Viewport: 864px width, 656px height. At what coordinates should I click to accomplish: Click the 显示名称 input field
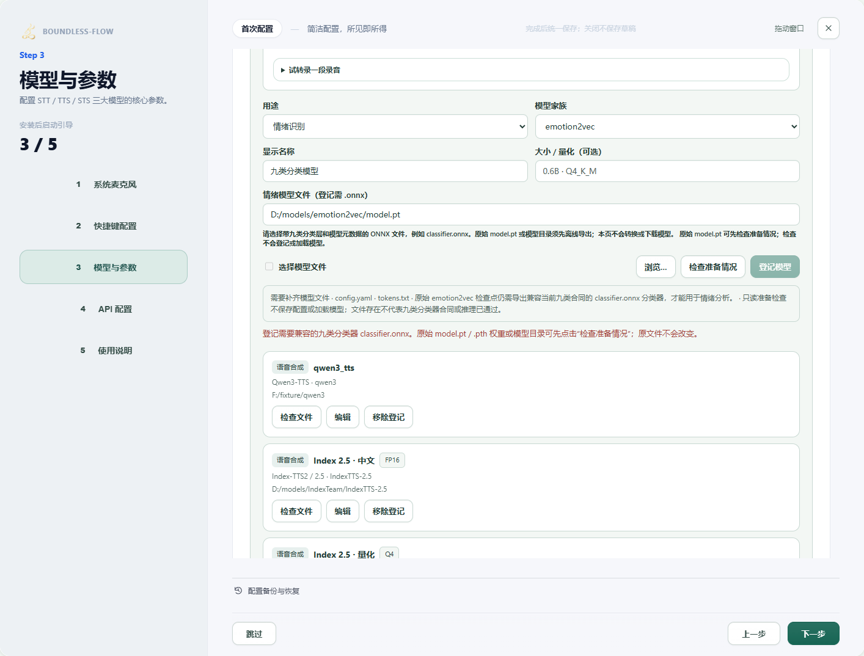[x=395, y=171]
